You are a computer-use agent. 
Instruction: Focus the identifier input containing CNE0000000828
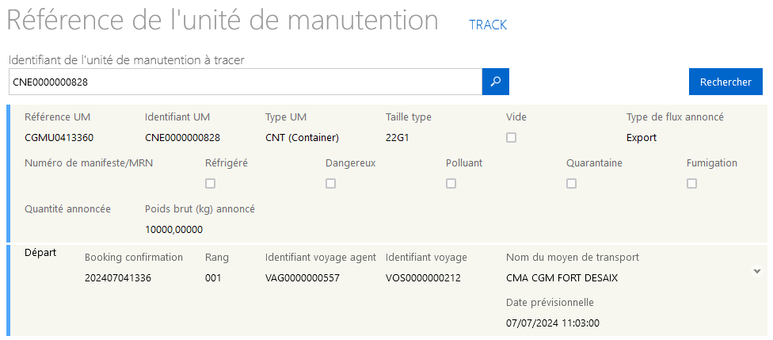tap(246, 82)
